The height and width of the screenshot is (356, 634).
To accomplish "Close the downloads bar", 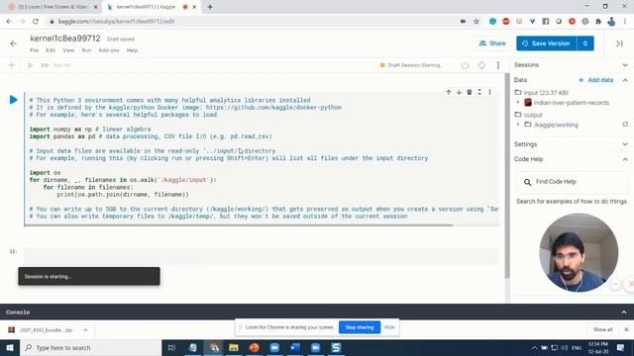I will (x=626, y=329).
